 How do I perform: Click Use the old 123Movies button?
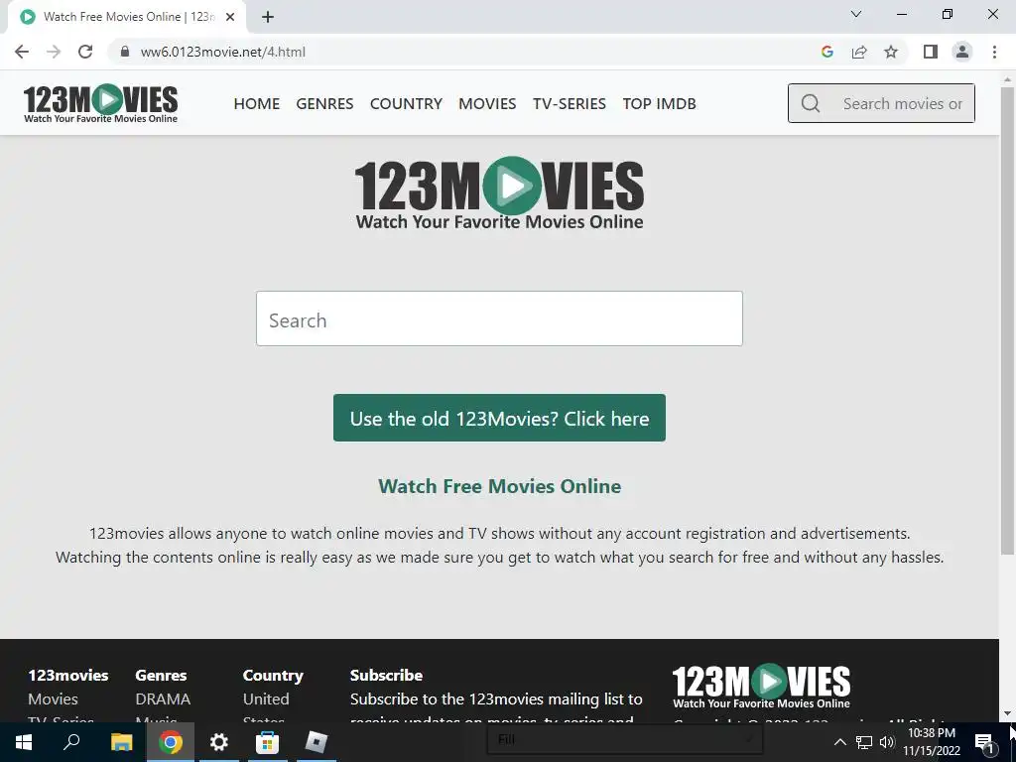click(x=499, y=418)
